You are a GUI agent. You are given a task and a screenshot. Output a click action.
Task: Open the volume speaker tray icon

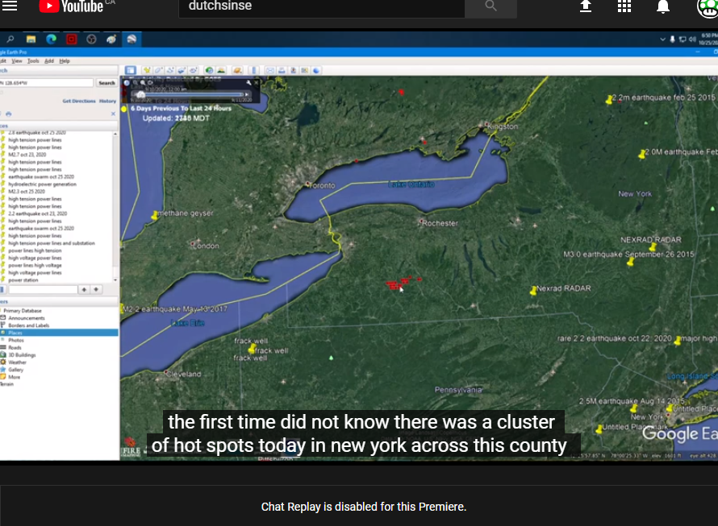(692, 39)
